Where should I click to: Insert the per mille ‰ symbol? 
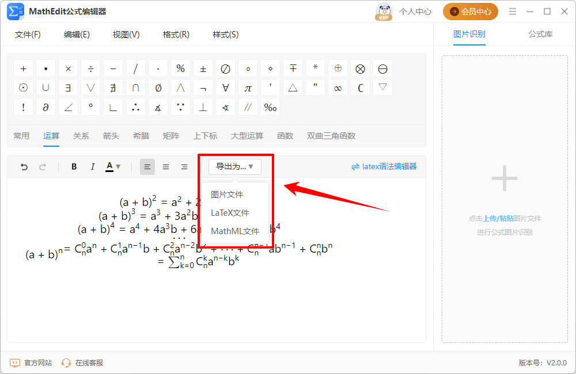pos(270,108)
